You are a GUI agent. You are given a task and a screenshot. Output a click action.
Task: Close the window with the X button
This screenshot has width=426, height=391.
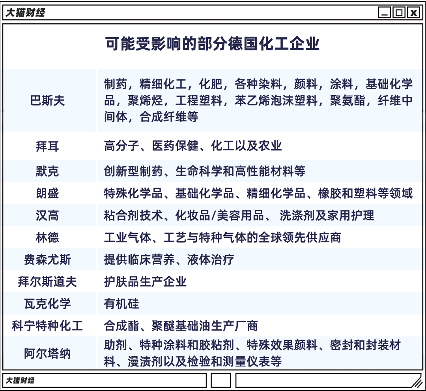(413, 13)
